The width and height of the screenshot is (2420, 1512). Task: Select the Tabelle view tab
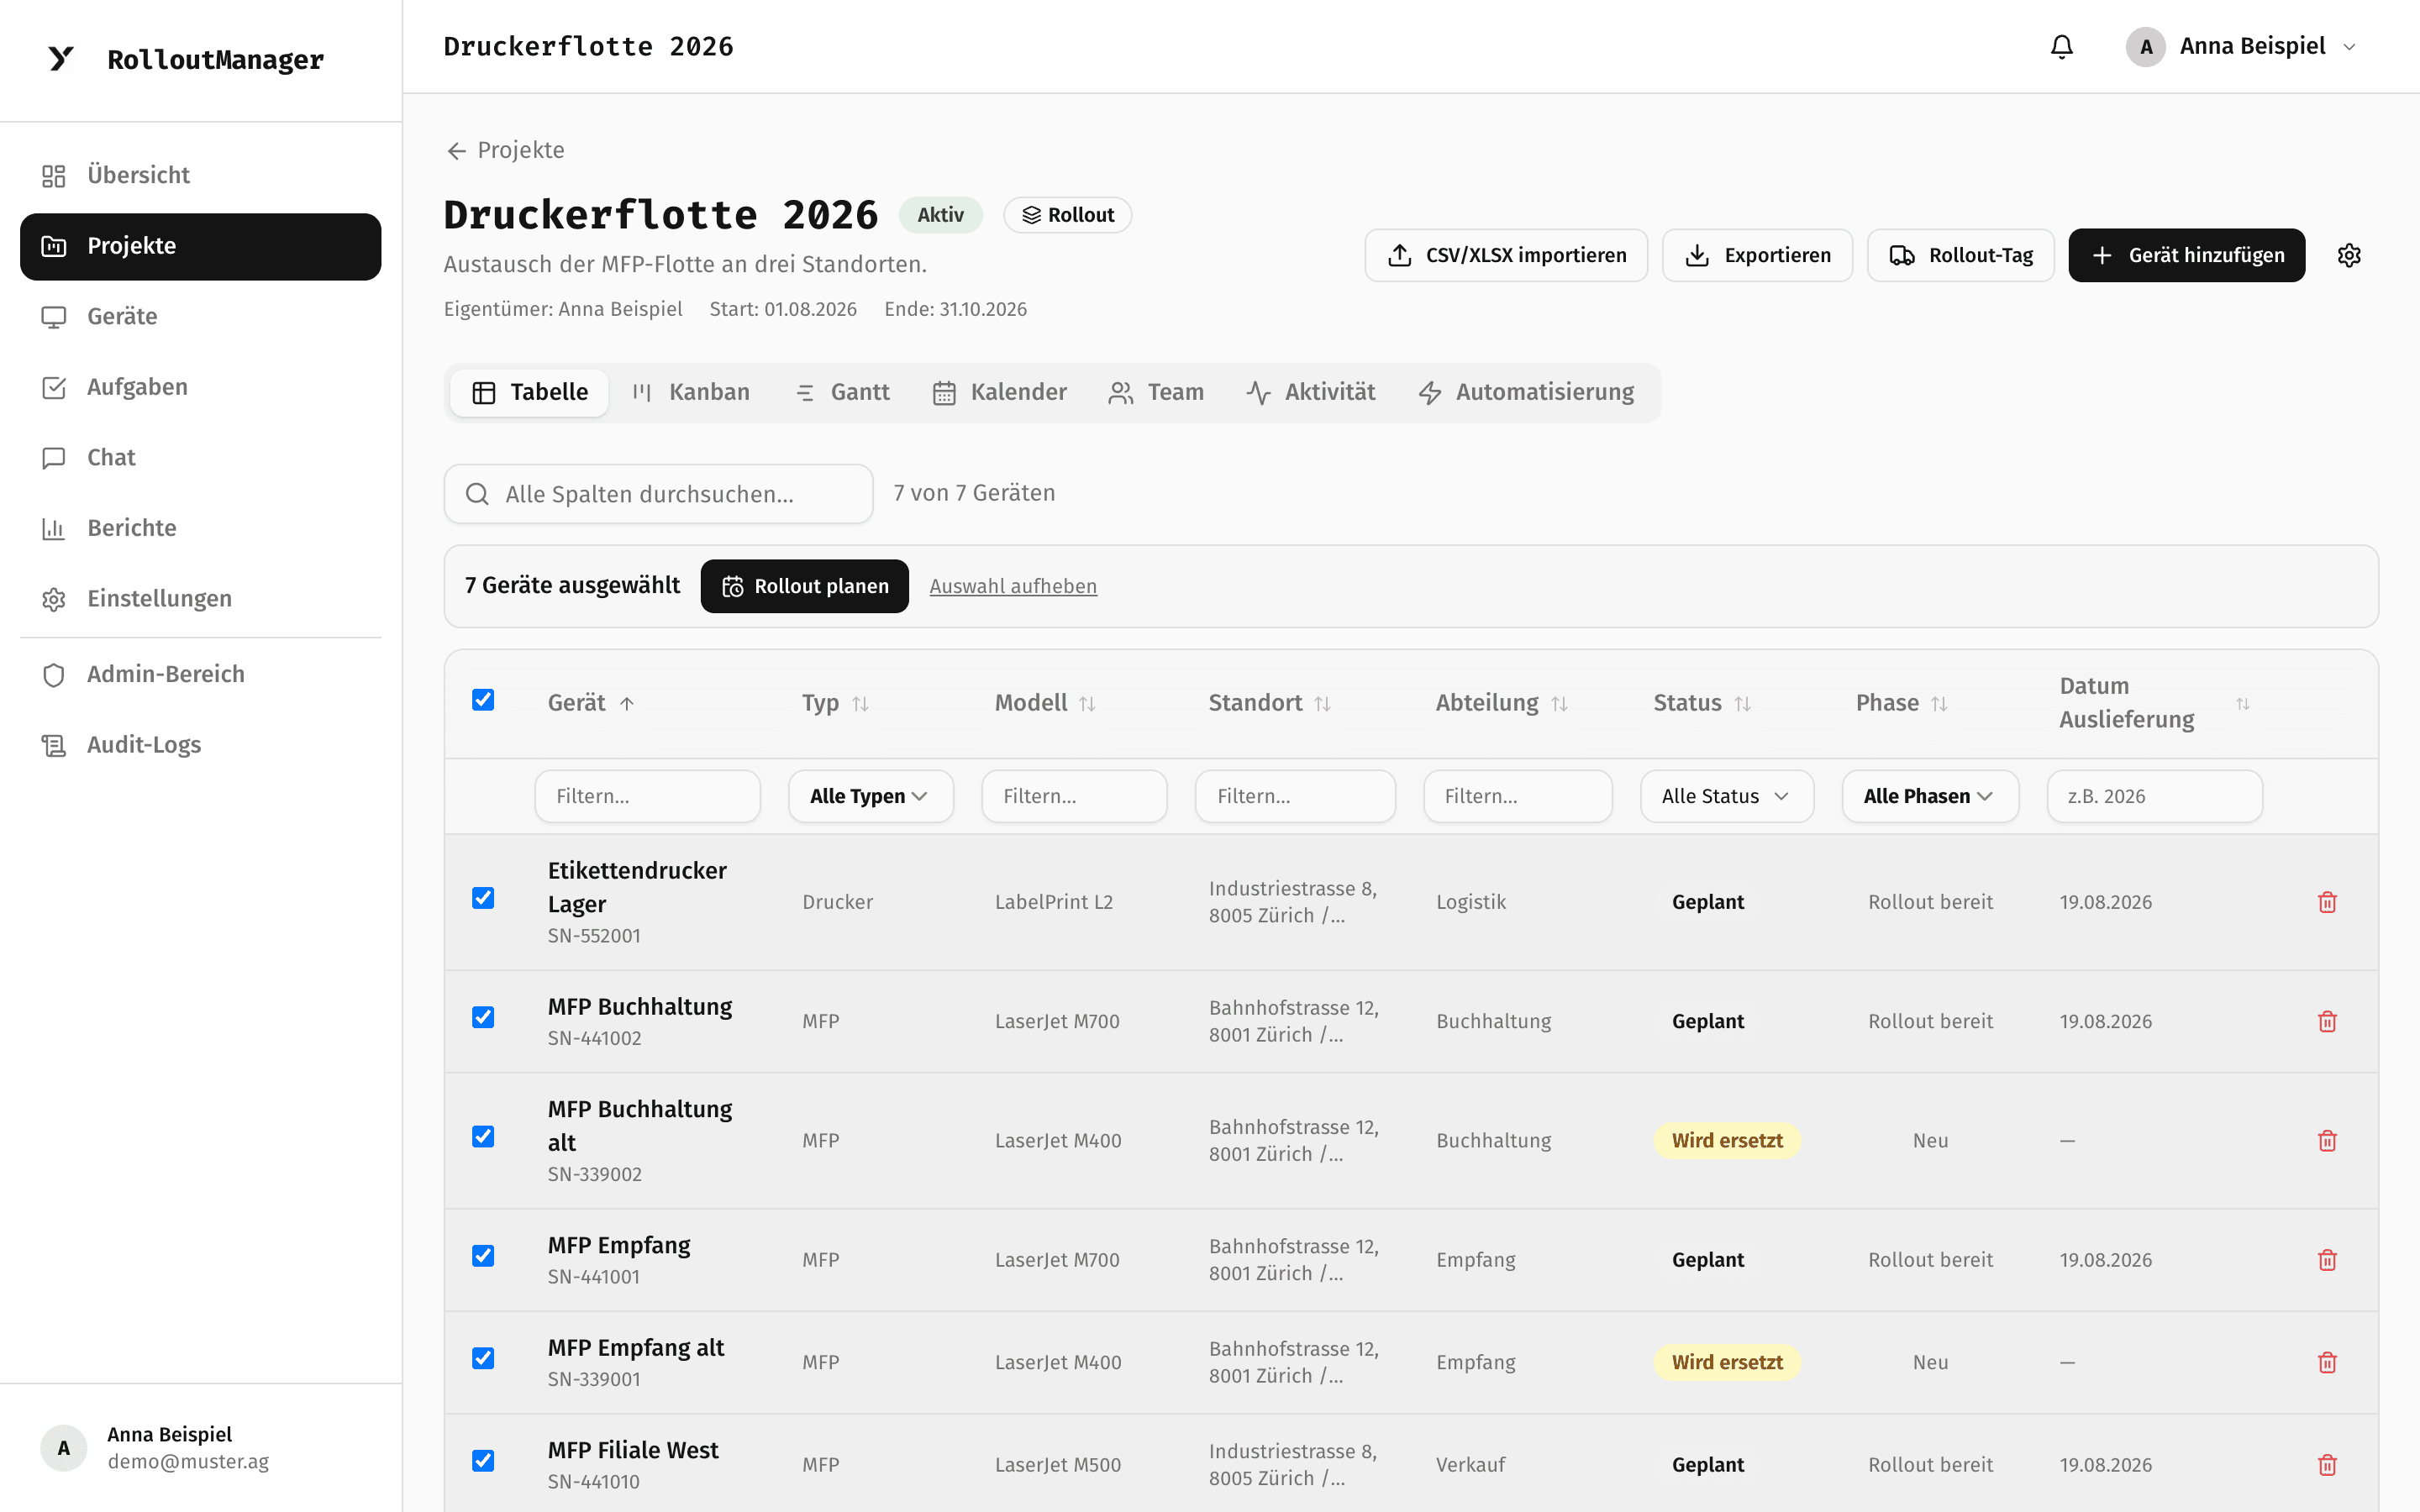tap(529, 392)
